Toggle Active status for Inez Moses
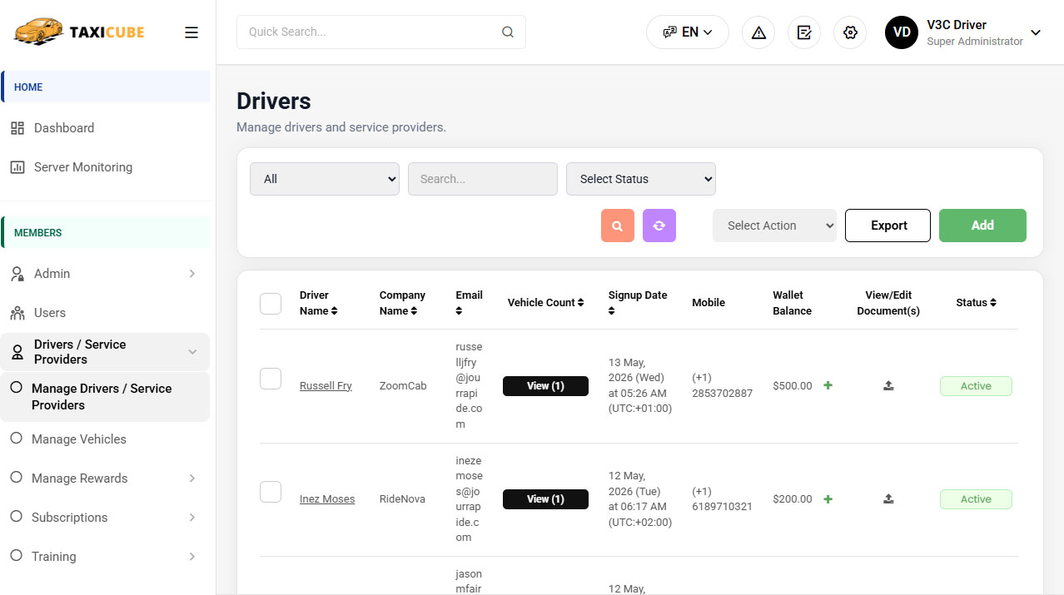Image resolution: width=1064 pixels, height=595 pixels. click(976, 499)
